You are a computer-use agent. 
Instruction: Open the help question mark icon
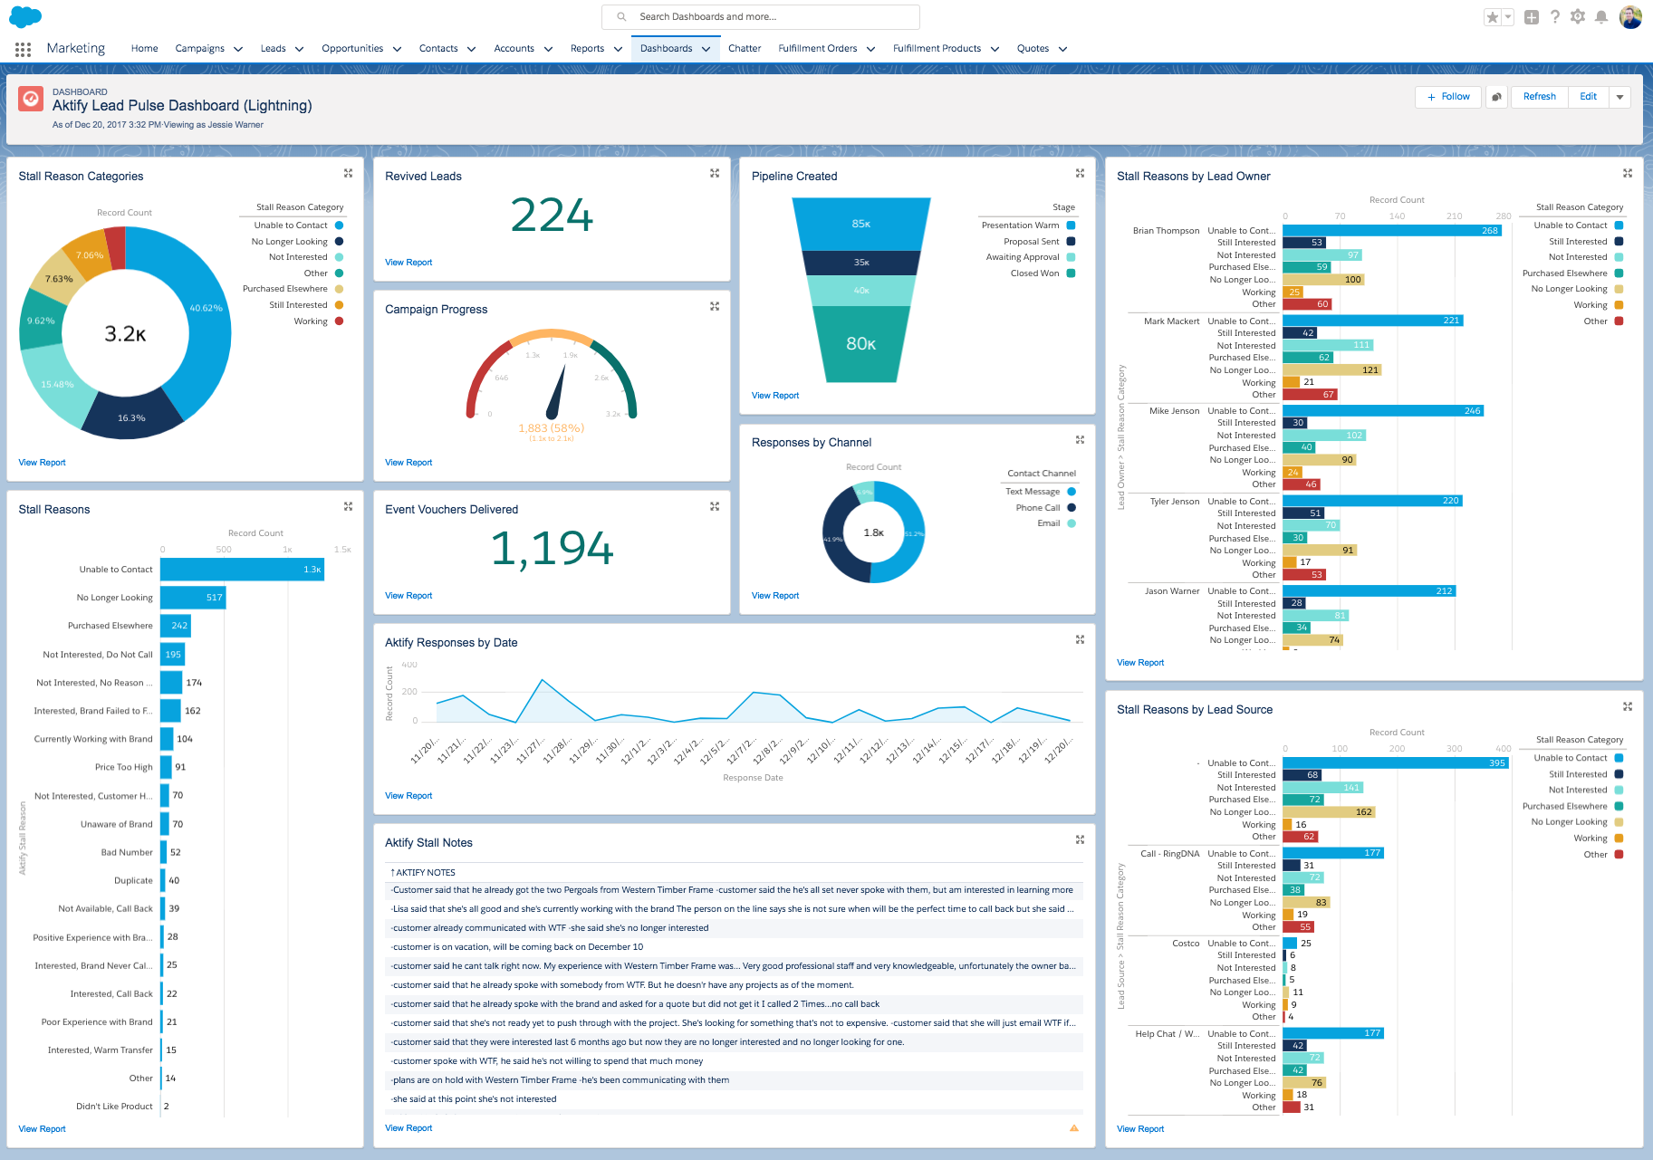click(x=1555, y=16)
